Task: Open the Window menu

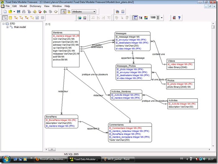Action: (x=57, y=6)
